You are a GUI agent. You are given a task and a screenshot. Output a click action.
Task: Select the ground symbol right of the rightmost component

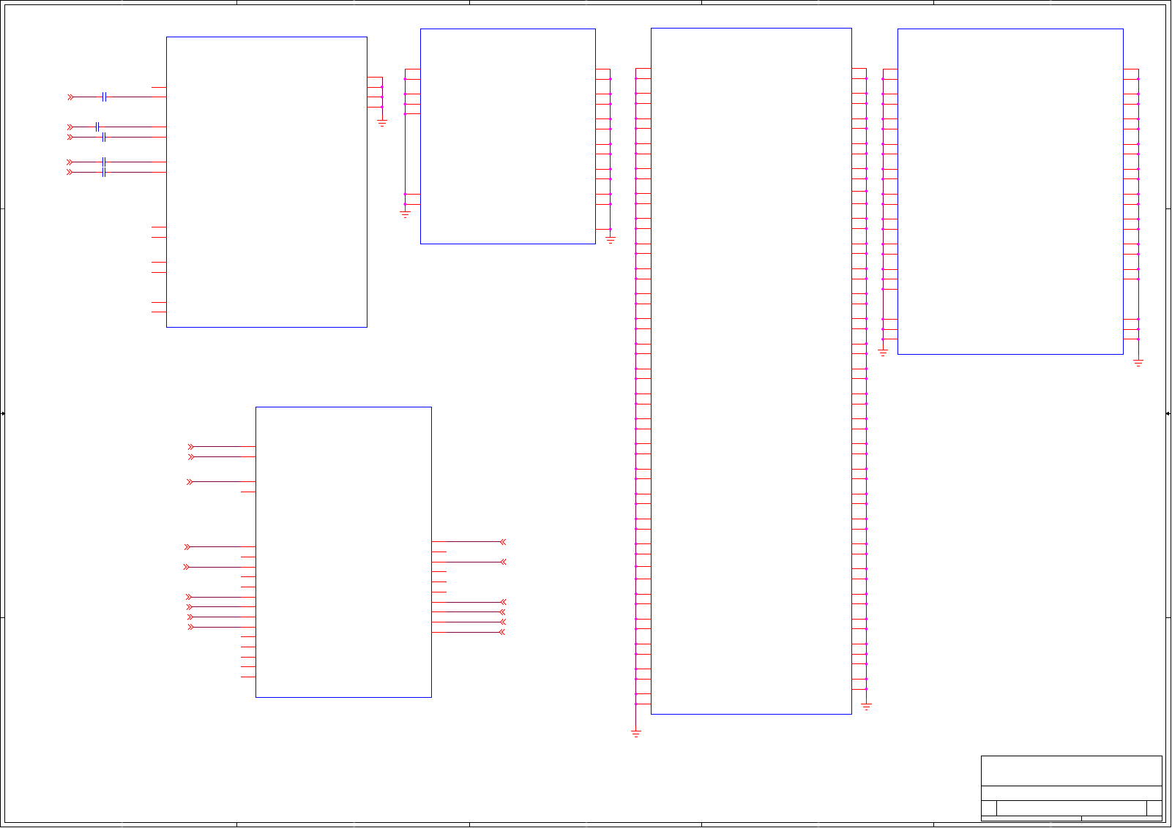(1138, 363)
